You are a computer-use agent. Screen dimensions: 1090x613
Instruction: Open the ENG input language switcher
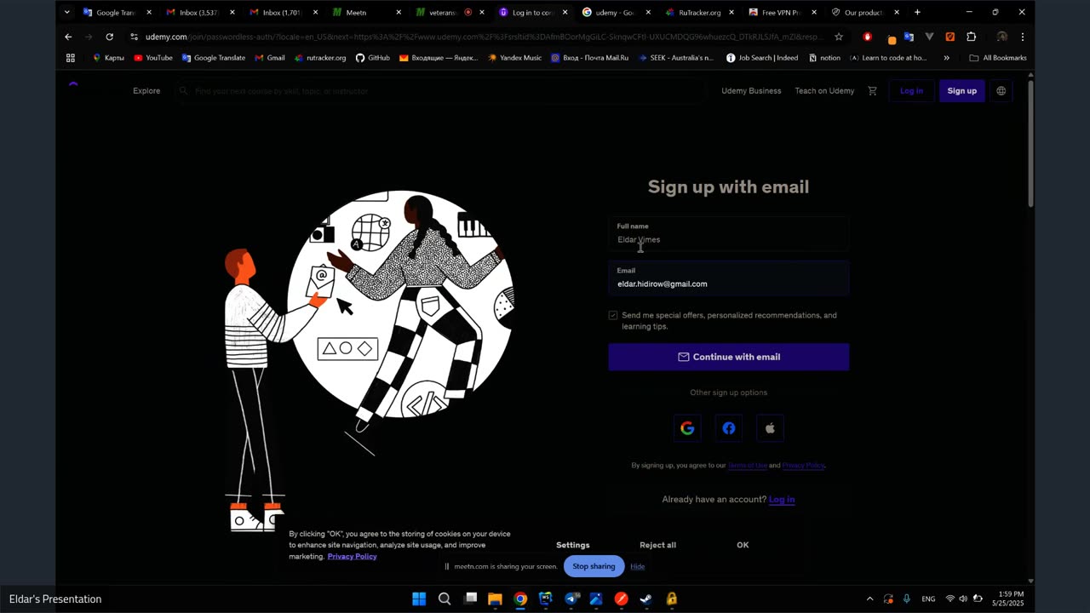pyautogui.click(x=928, y=599)
